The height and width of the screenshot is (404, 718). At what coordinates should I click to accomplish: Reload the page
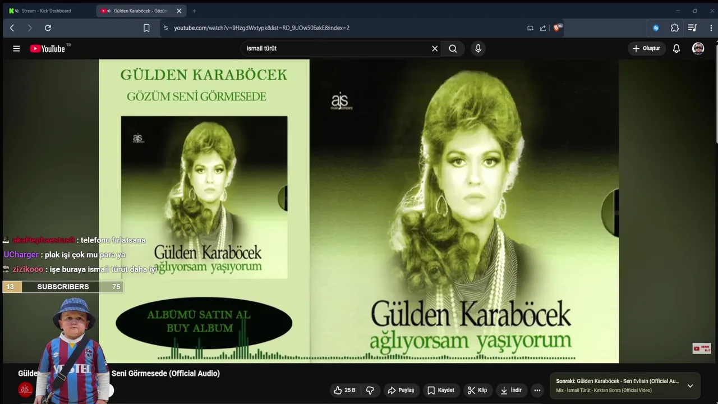pyautogui.click(x=48, y=28)
